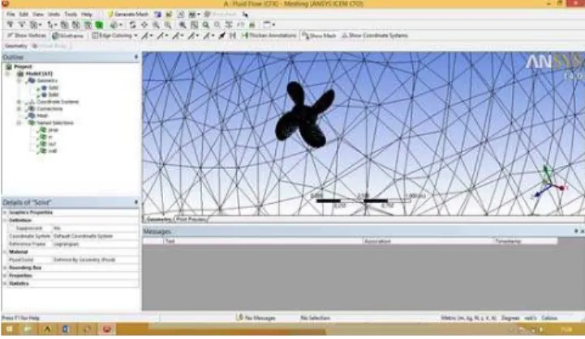Open the selection type dropdown
The height and width of the screenshot is (339, 585).
(x=36, y=25)
